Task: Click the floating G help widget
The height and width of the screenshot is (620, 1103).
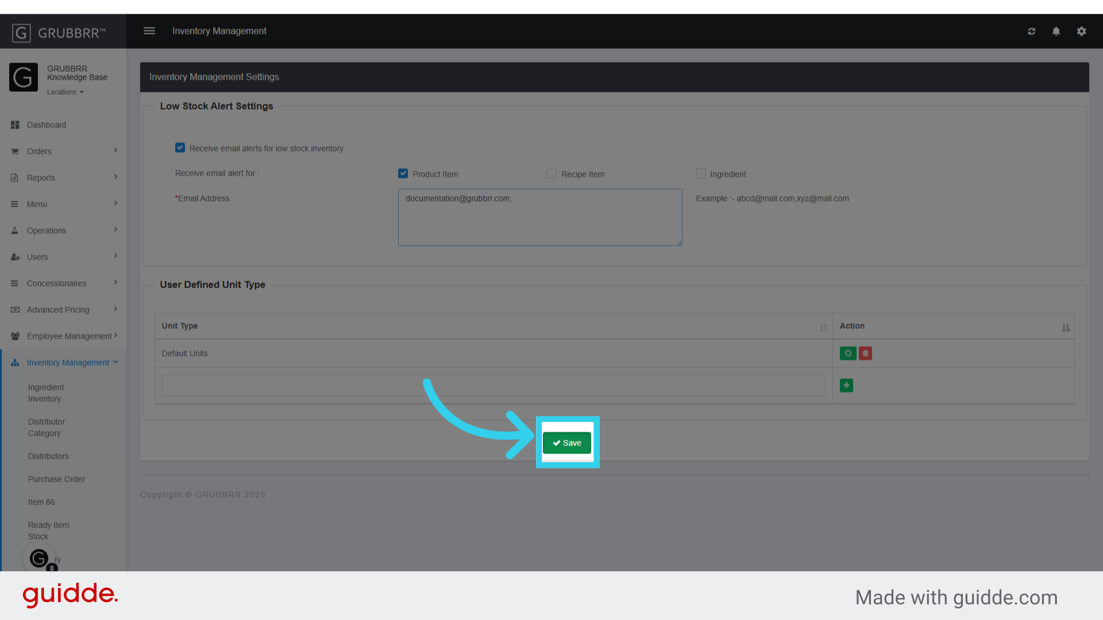Action: coord(39,558)
